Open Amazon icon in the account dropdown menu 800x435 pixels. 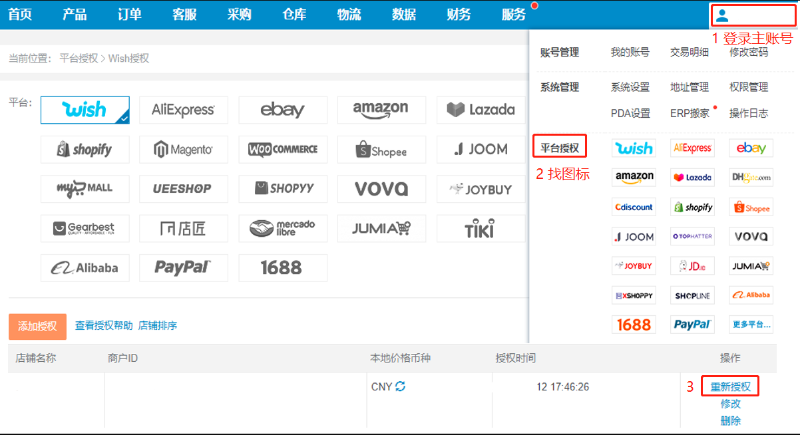634,178
